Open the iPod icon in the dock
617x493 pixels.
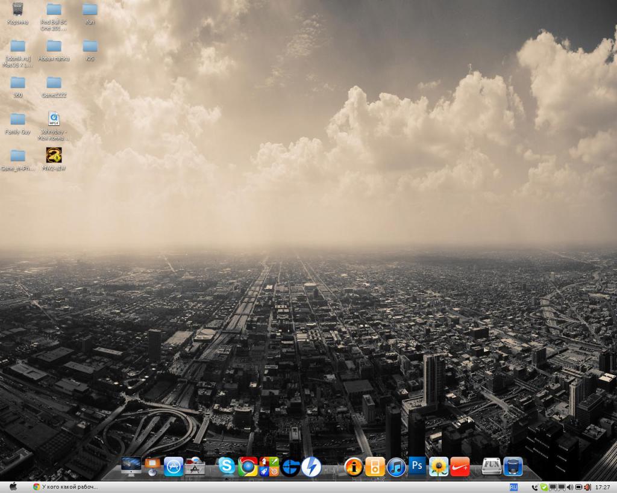375,467
